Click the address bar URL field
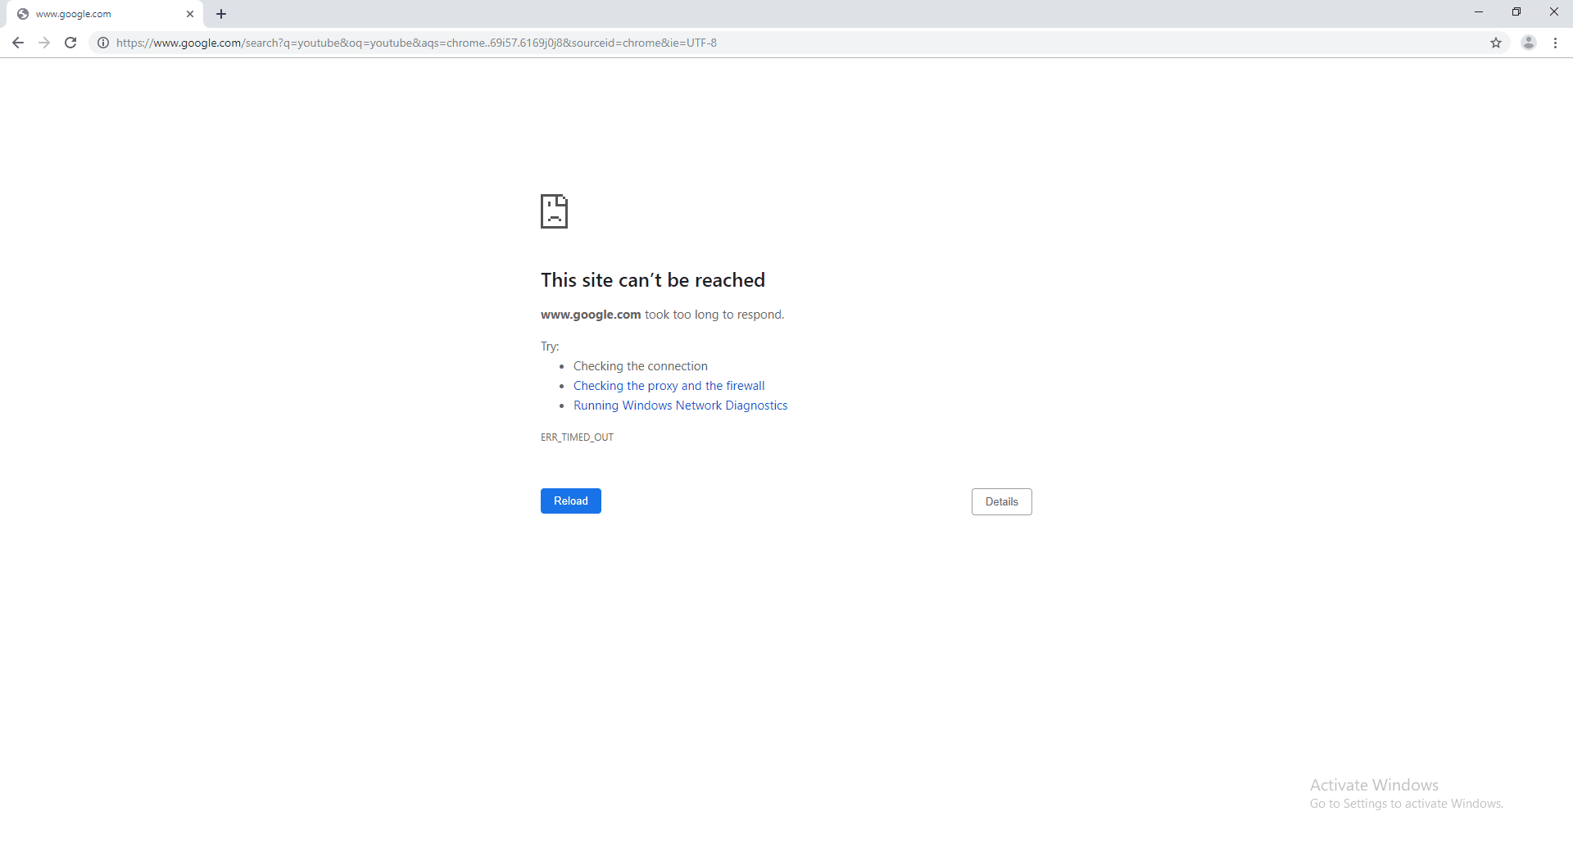 click(x=799, y=43)
